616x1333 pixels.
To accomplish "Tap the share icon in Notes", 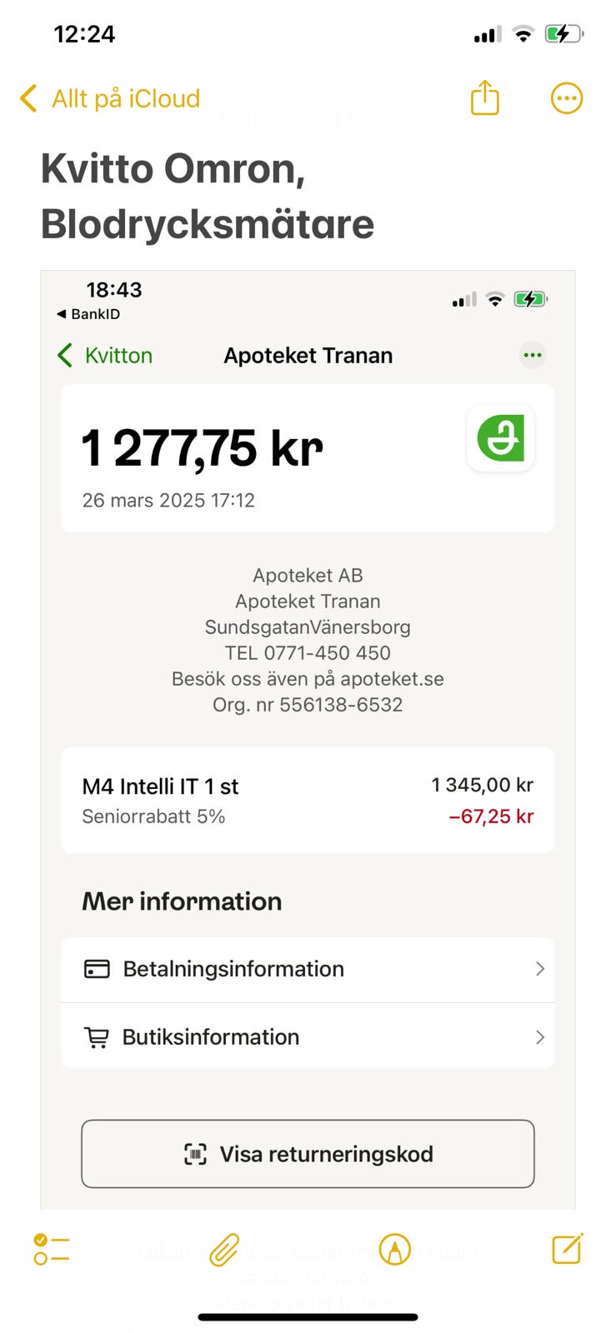I will [484, 98].
